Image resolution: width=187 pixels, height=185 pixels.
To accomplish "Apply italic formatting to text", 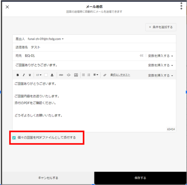I will click(x=24, y=75).
